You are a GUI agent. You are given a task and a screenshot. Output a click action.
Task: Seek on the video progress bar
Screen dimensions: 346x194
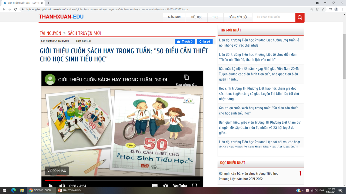click(x=122, y=180)
